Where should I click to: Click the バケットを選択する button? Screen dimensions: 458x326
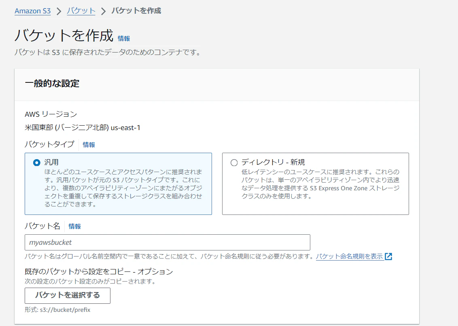click(x=68, y=295)
